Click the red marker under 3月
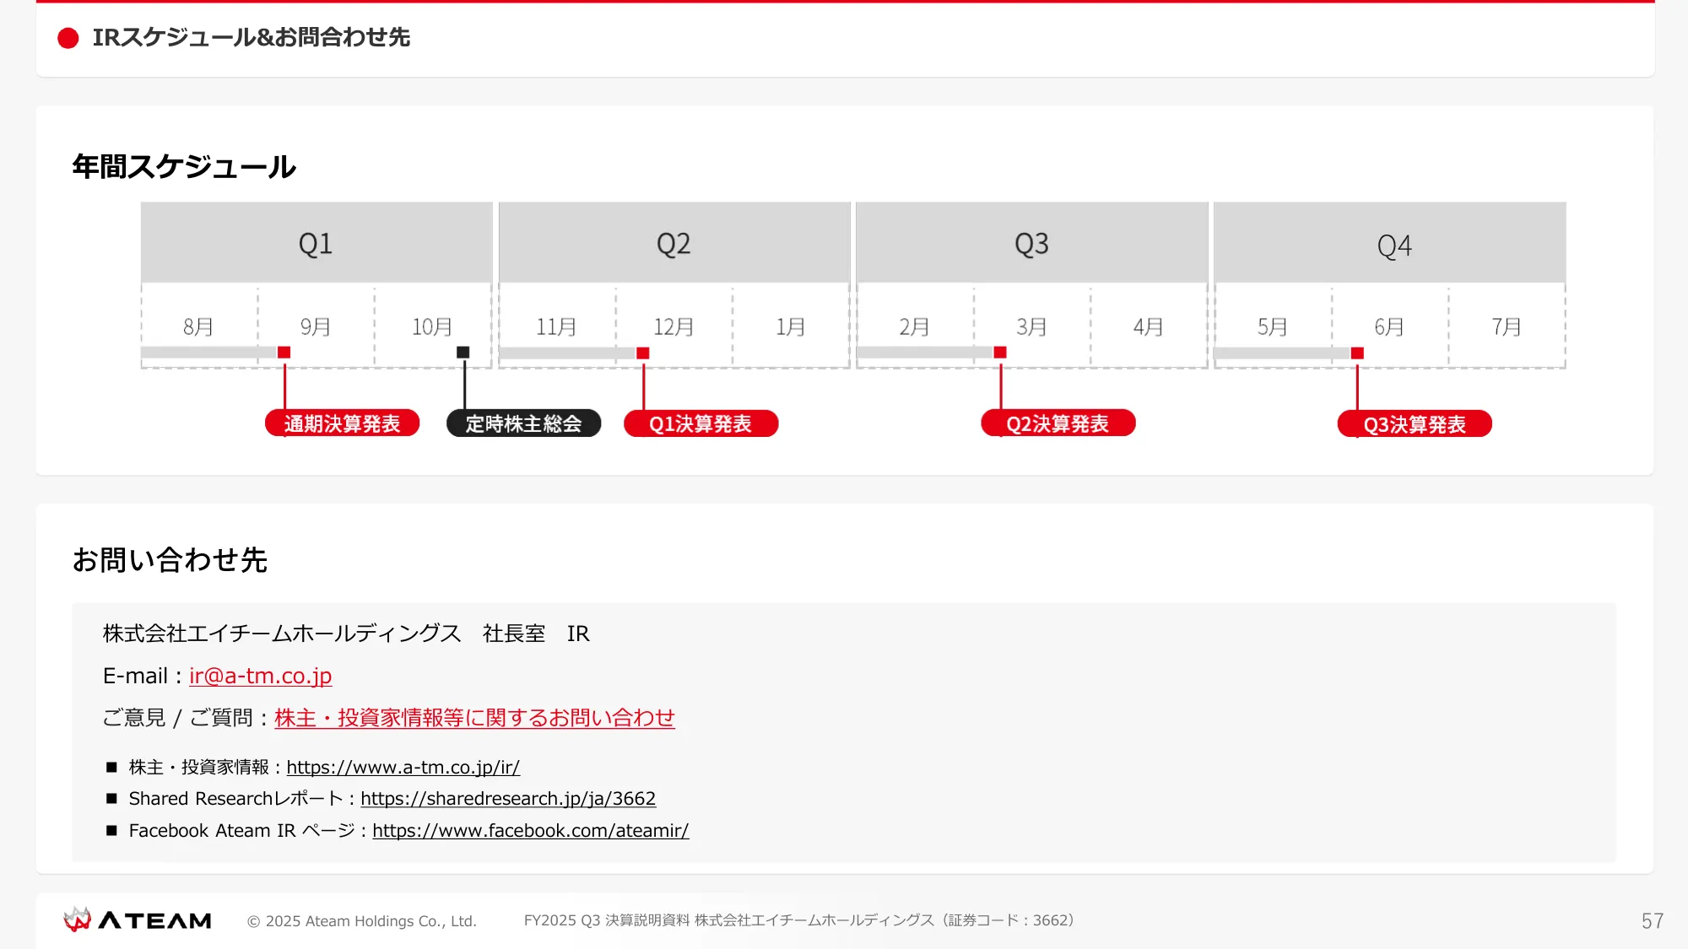The height and width of the screenshot is (949, 1688). click(x=1000, y=353)
